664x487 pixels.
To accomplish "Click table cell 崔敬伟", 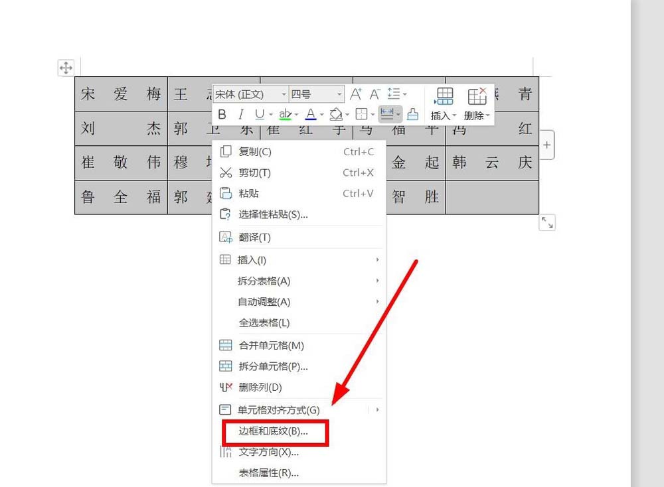I will (x=121, y=163).
